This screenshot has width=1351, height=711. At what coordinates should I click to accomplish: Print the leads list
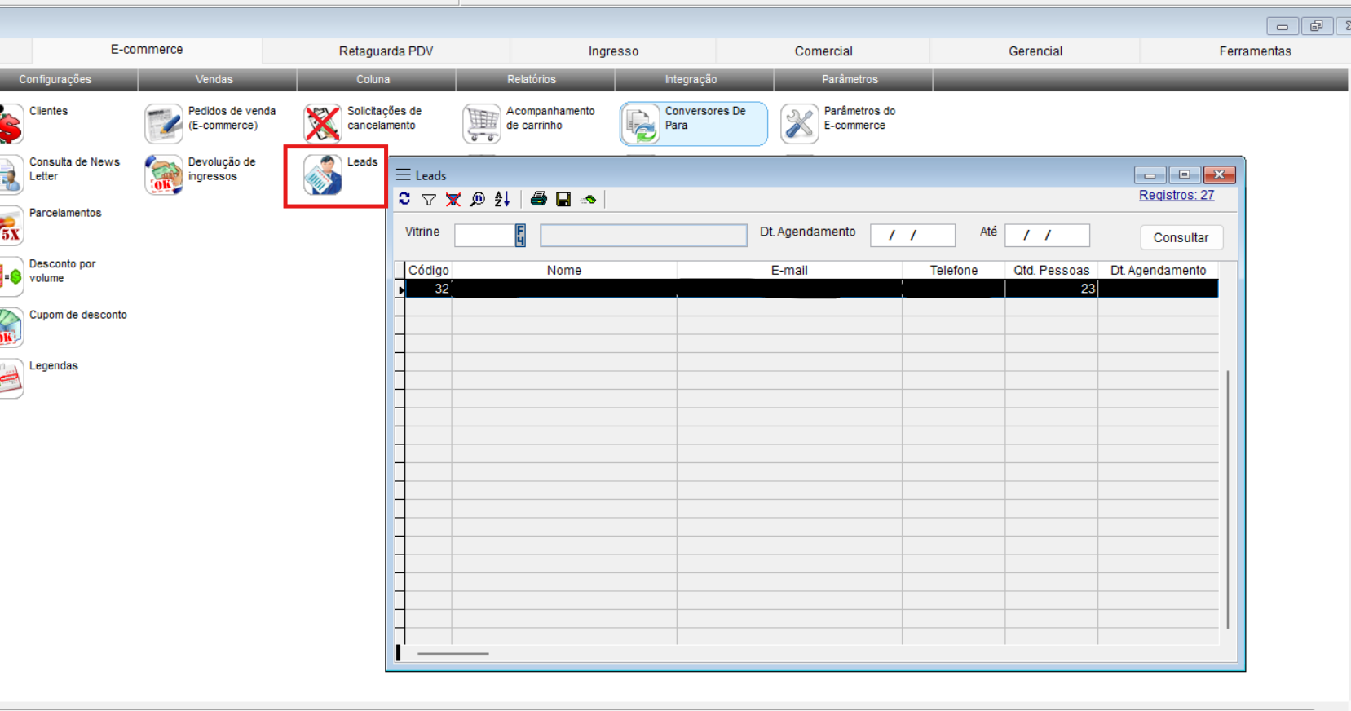coord(539,199)
